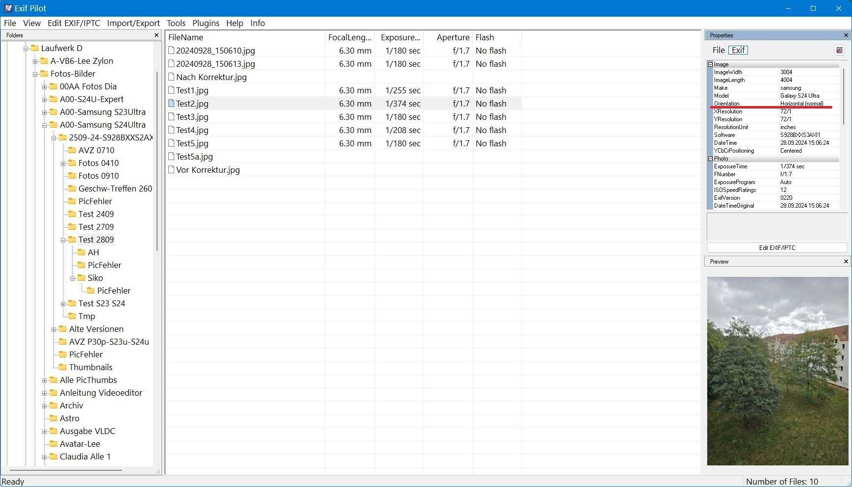Expand the Fotos 0410 folder
Image resolution: width=852 pixels, height=487 pixels.
pos(63,163)
